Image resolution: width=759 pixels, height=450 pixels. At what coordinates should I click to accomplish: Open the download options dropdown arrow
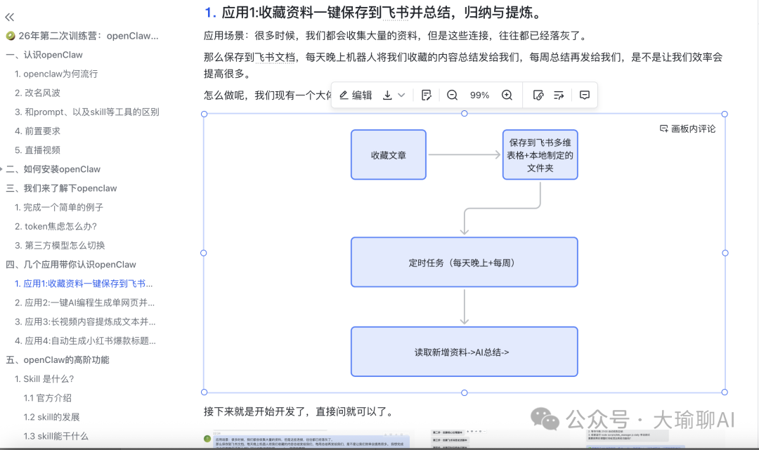pos(401,95)
